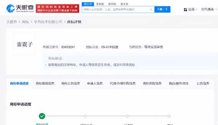Clear the search field with X icon
The image size is (218, 125).
[151, 9]
